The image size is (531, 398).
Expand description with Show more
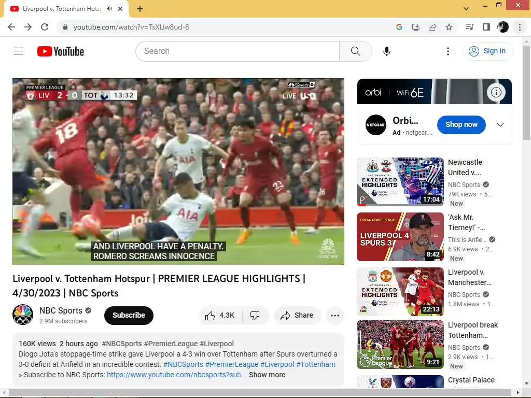(x=267, y=375)
